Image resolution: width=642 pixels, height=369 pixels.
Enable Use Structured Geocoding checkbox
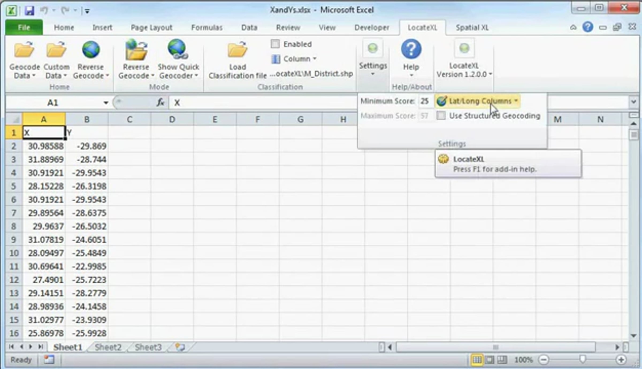441,116
